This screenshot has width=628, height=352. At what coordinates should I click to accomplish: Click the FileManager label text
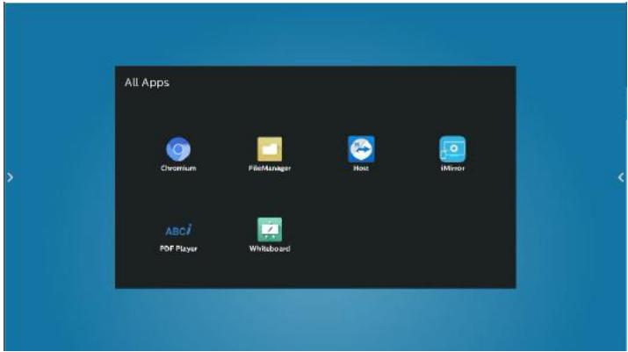tap(270, 169)
